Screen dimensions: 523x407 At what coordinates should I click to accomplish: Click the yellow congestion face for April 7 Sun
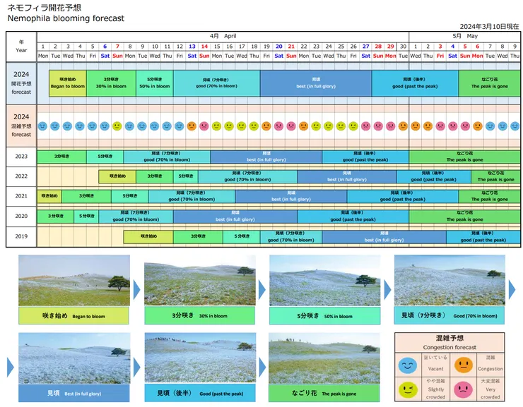click(x=117, y=126)
